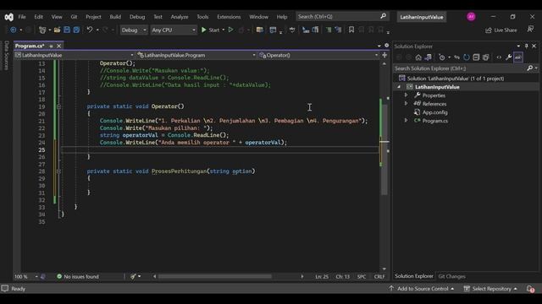Switch to the Git Changes tab
The height and width of the screenshot is (304, 542).
pyautogui.click(x=451, y=276)
